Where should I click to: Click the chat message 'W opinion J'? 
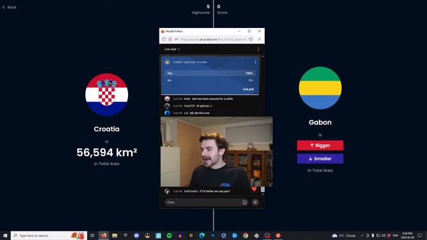pos(203,106)
